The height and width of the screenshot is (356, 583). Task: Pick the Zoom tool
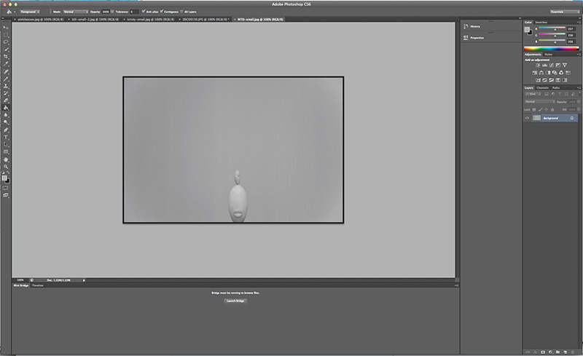6,166
